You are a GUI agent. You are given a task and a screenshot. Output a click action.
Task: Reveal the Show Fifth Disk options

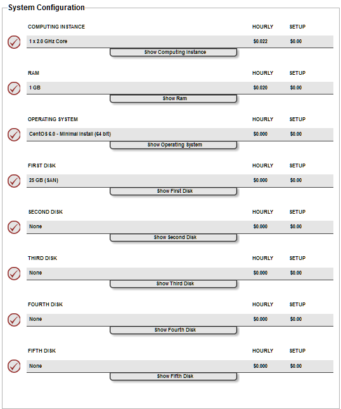click(174, 376)
